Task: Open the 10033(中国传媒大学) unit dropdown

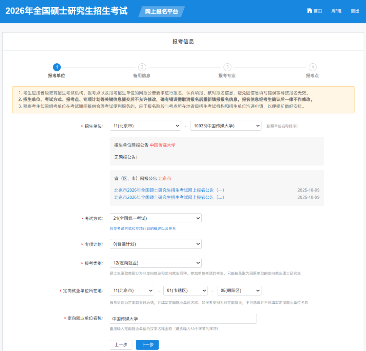Action: [x=226, y=126]
